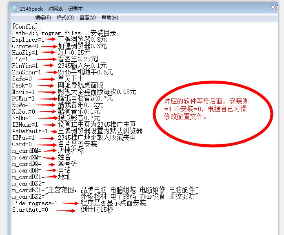Click the Pic=1 entry

pyautogui.click(x=20, y=59)
